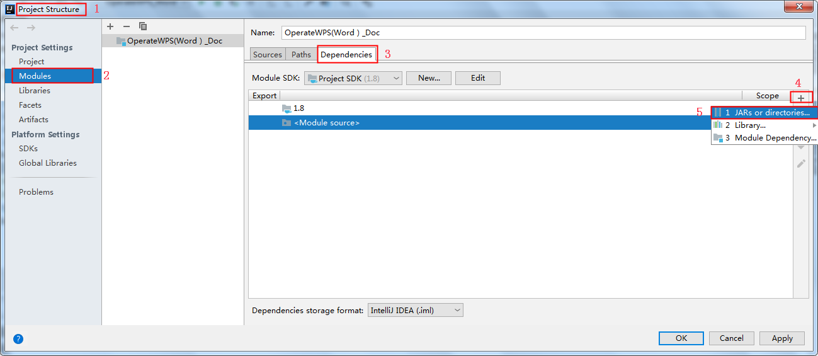
Task: Open Global Libraries settings
Action: [48, 163]
